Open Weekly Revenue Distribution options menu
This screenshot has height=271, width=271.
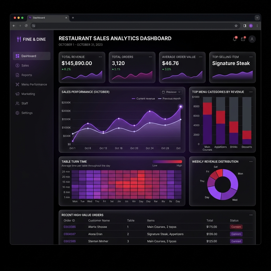251,161
